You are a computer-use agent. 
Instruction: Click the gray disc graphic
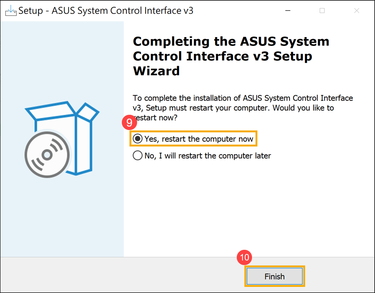tap(47, 154)
